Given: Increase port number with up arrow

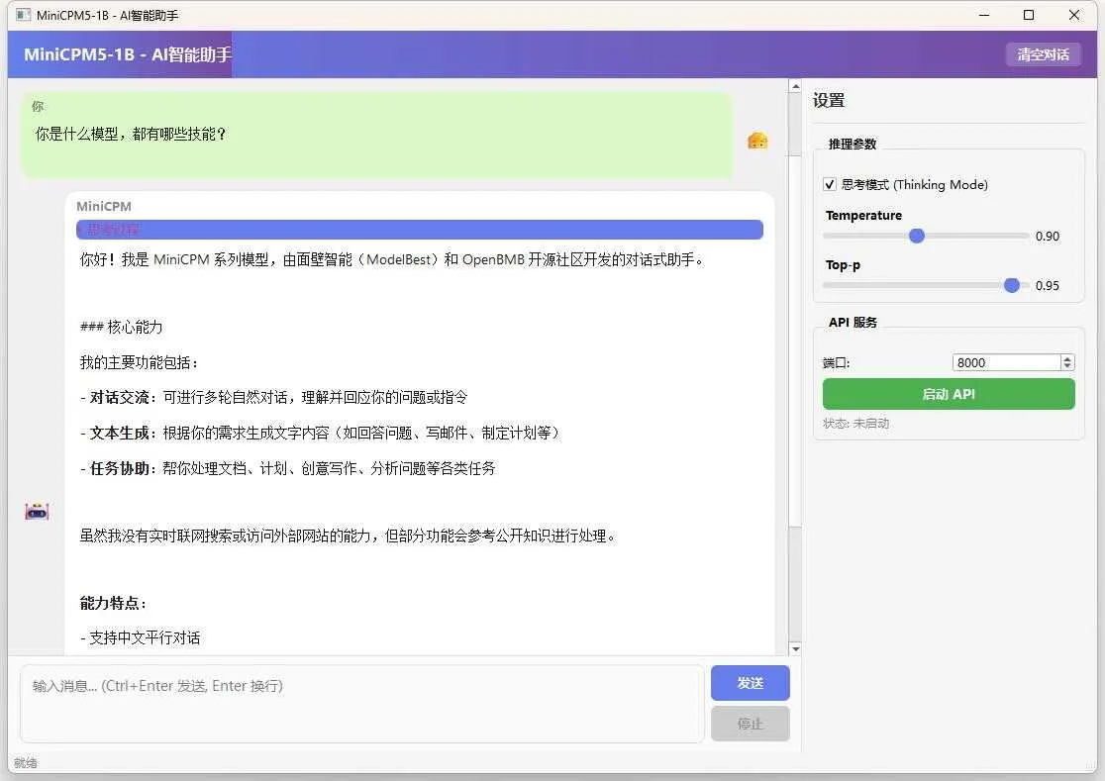Looking at the screenshot, I should (1067, 358).
